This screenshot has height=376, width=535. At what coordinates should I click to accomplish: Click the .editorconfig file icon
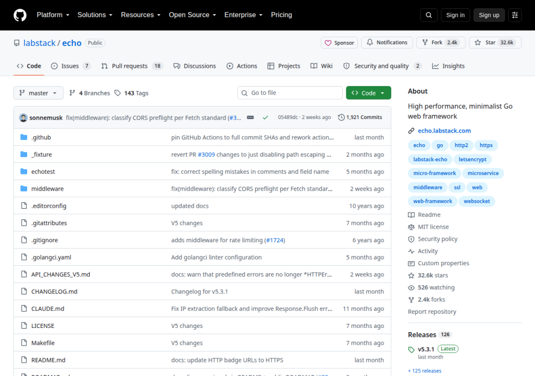point(24,205)
